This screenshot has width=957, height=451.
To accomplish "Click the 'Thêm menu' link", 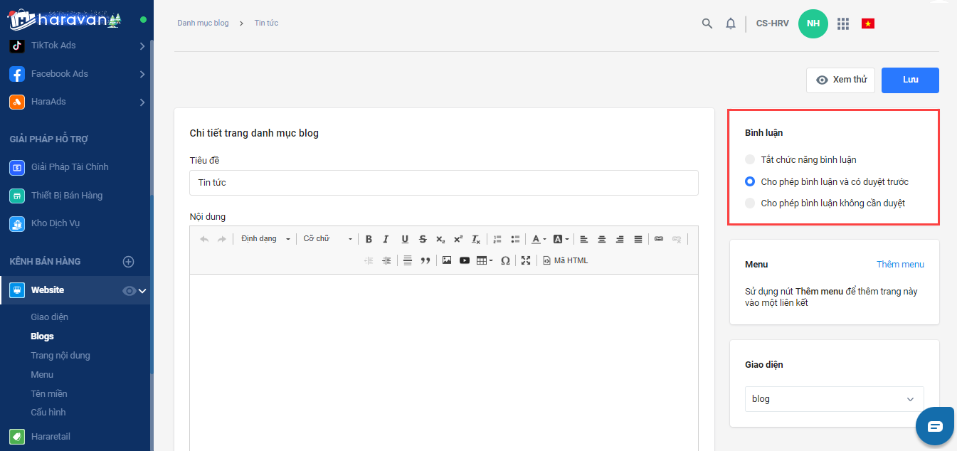I will 900,265.
